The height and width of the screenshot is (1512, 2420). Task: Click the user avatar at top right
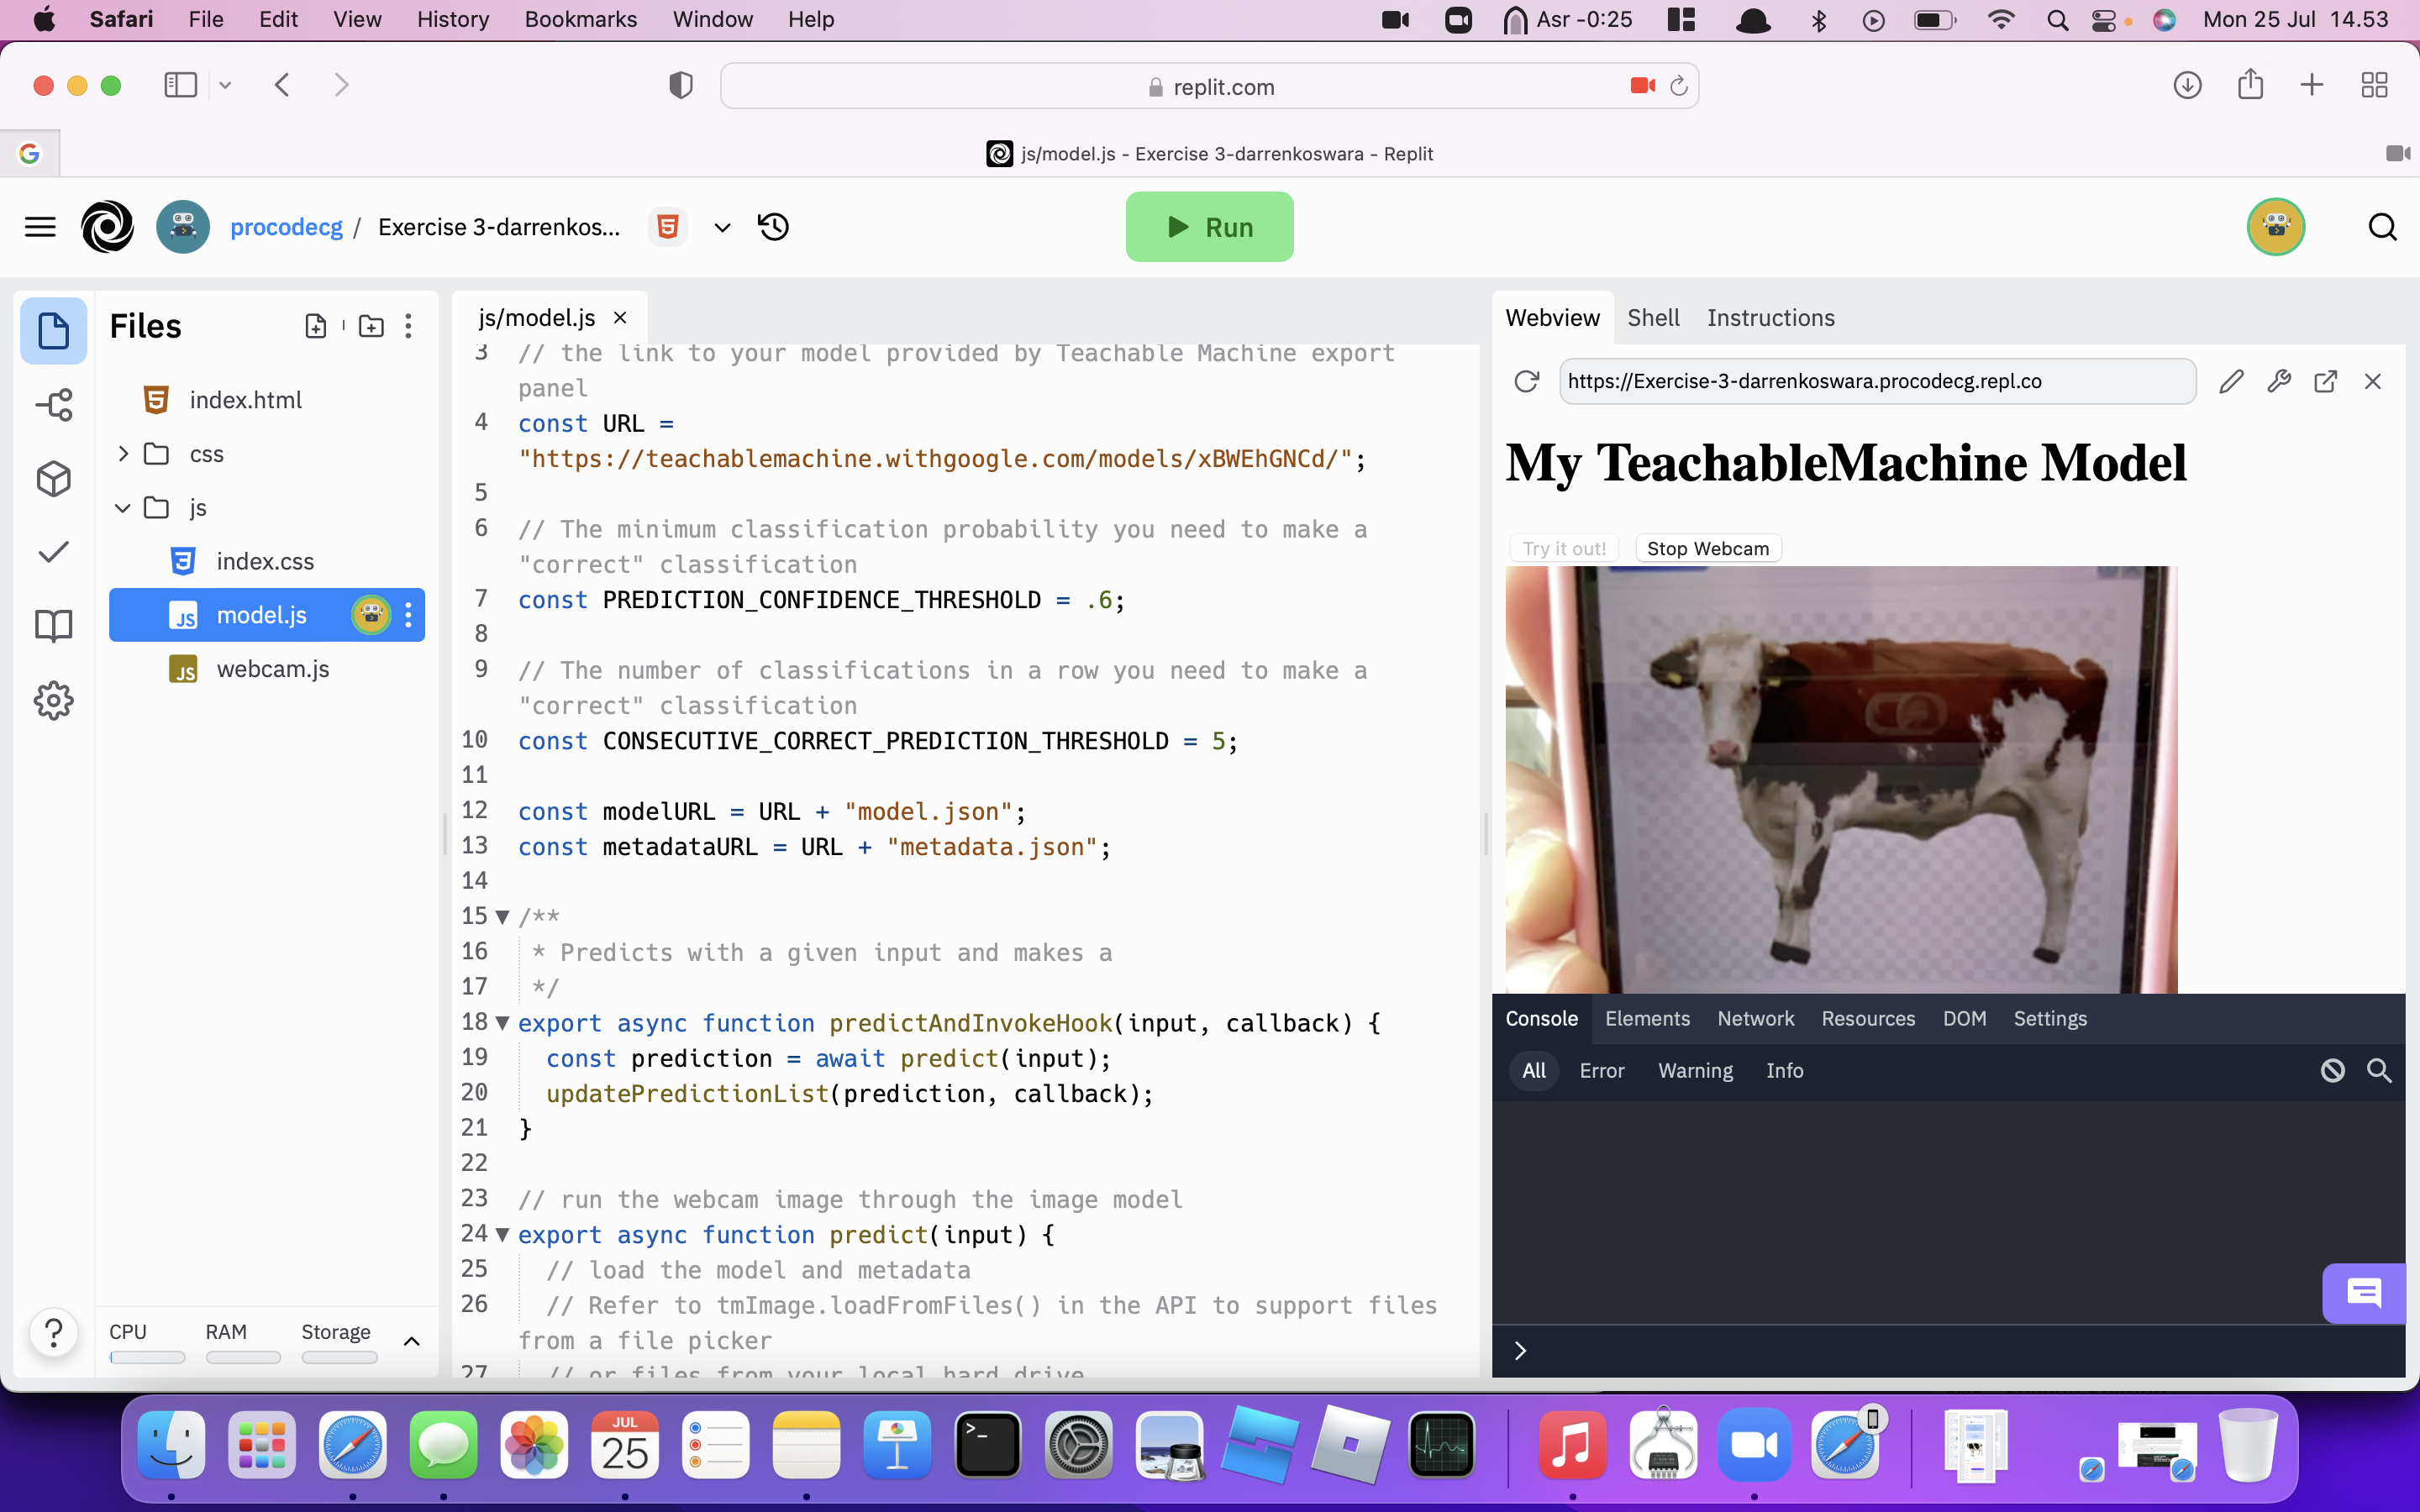point(2276,227)
